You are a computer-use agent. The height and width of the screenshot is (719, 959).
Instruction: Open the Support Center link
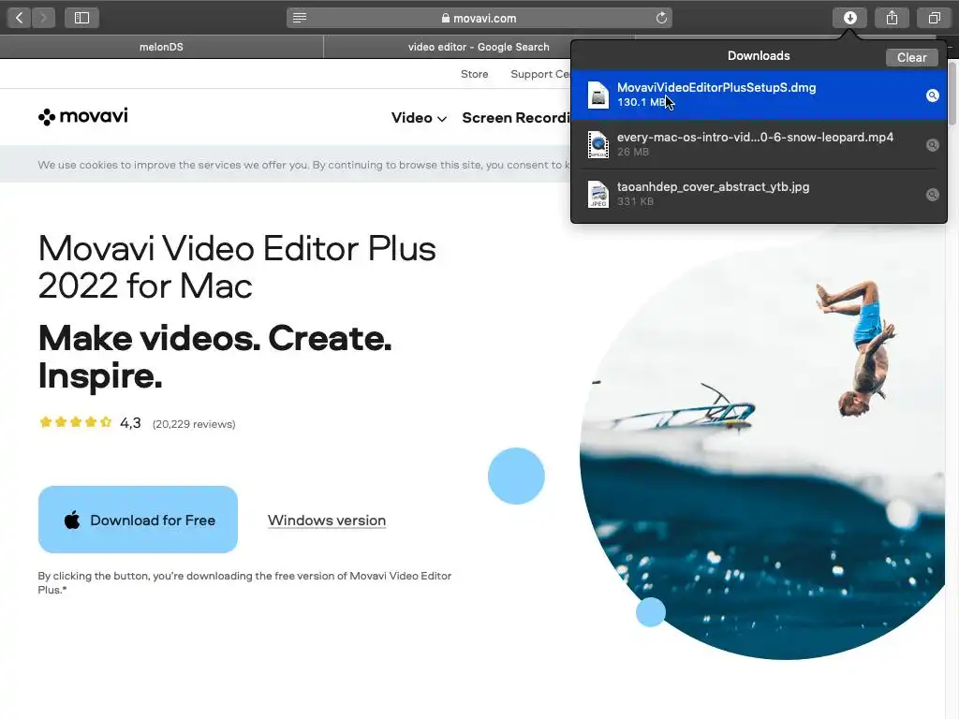540,74
